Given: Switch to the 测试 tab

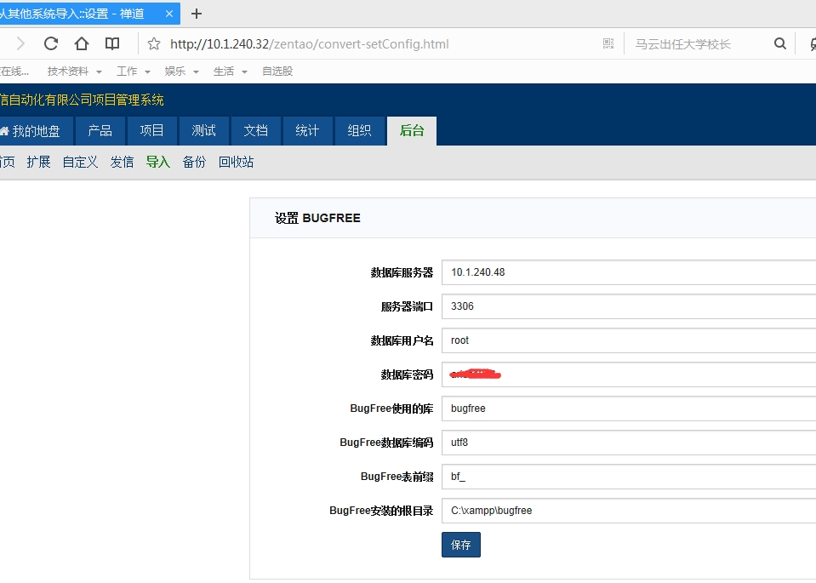Looking at the screenshot, I should point(203,131).
